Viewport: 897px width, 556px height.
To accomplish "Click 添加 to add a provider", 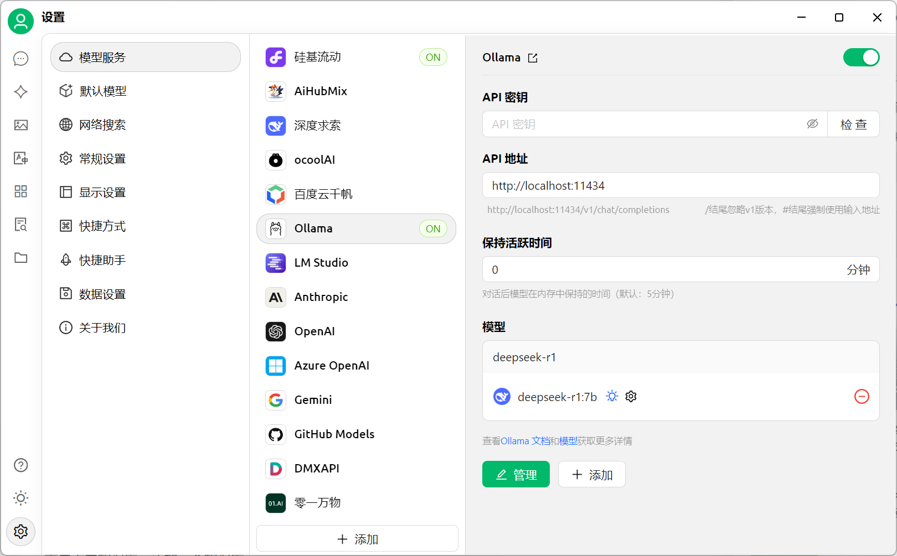I will [x=358, y=538].
